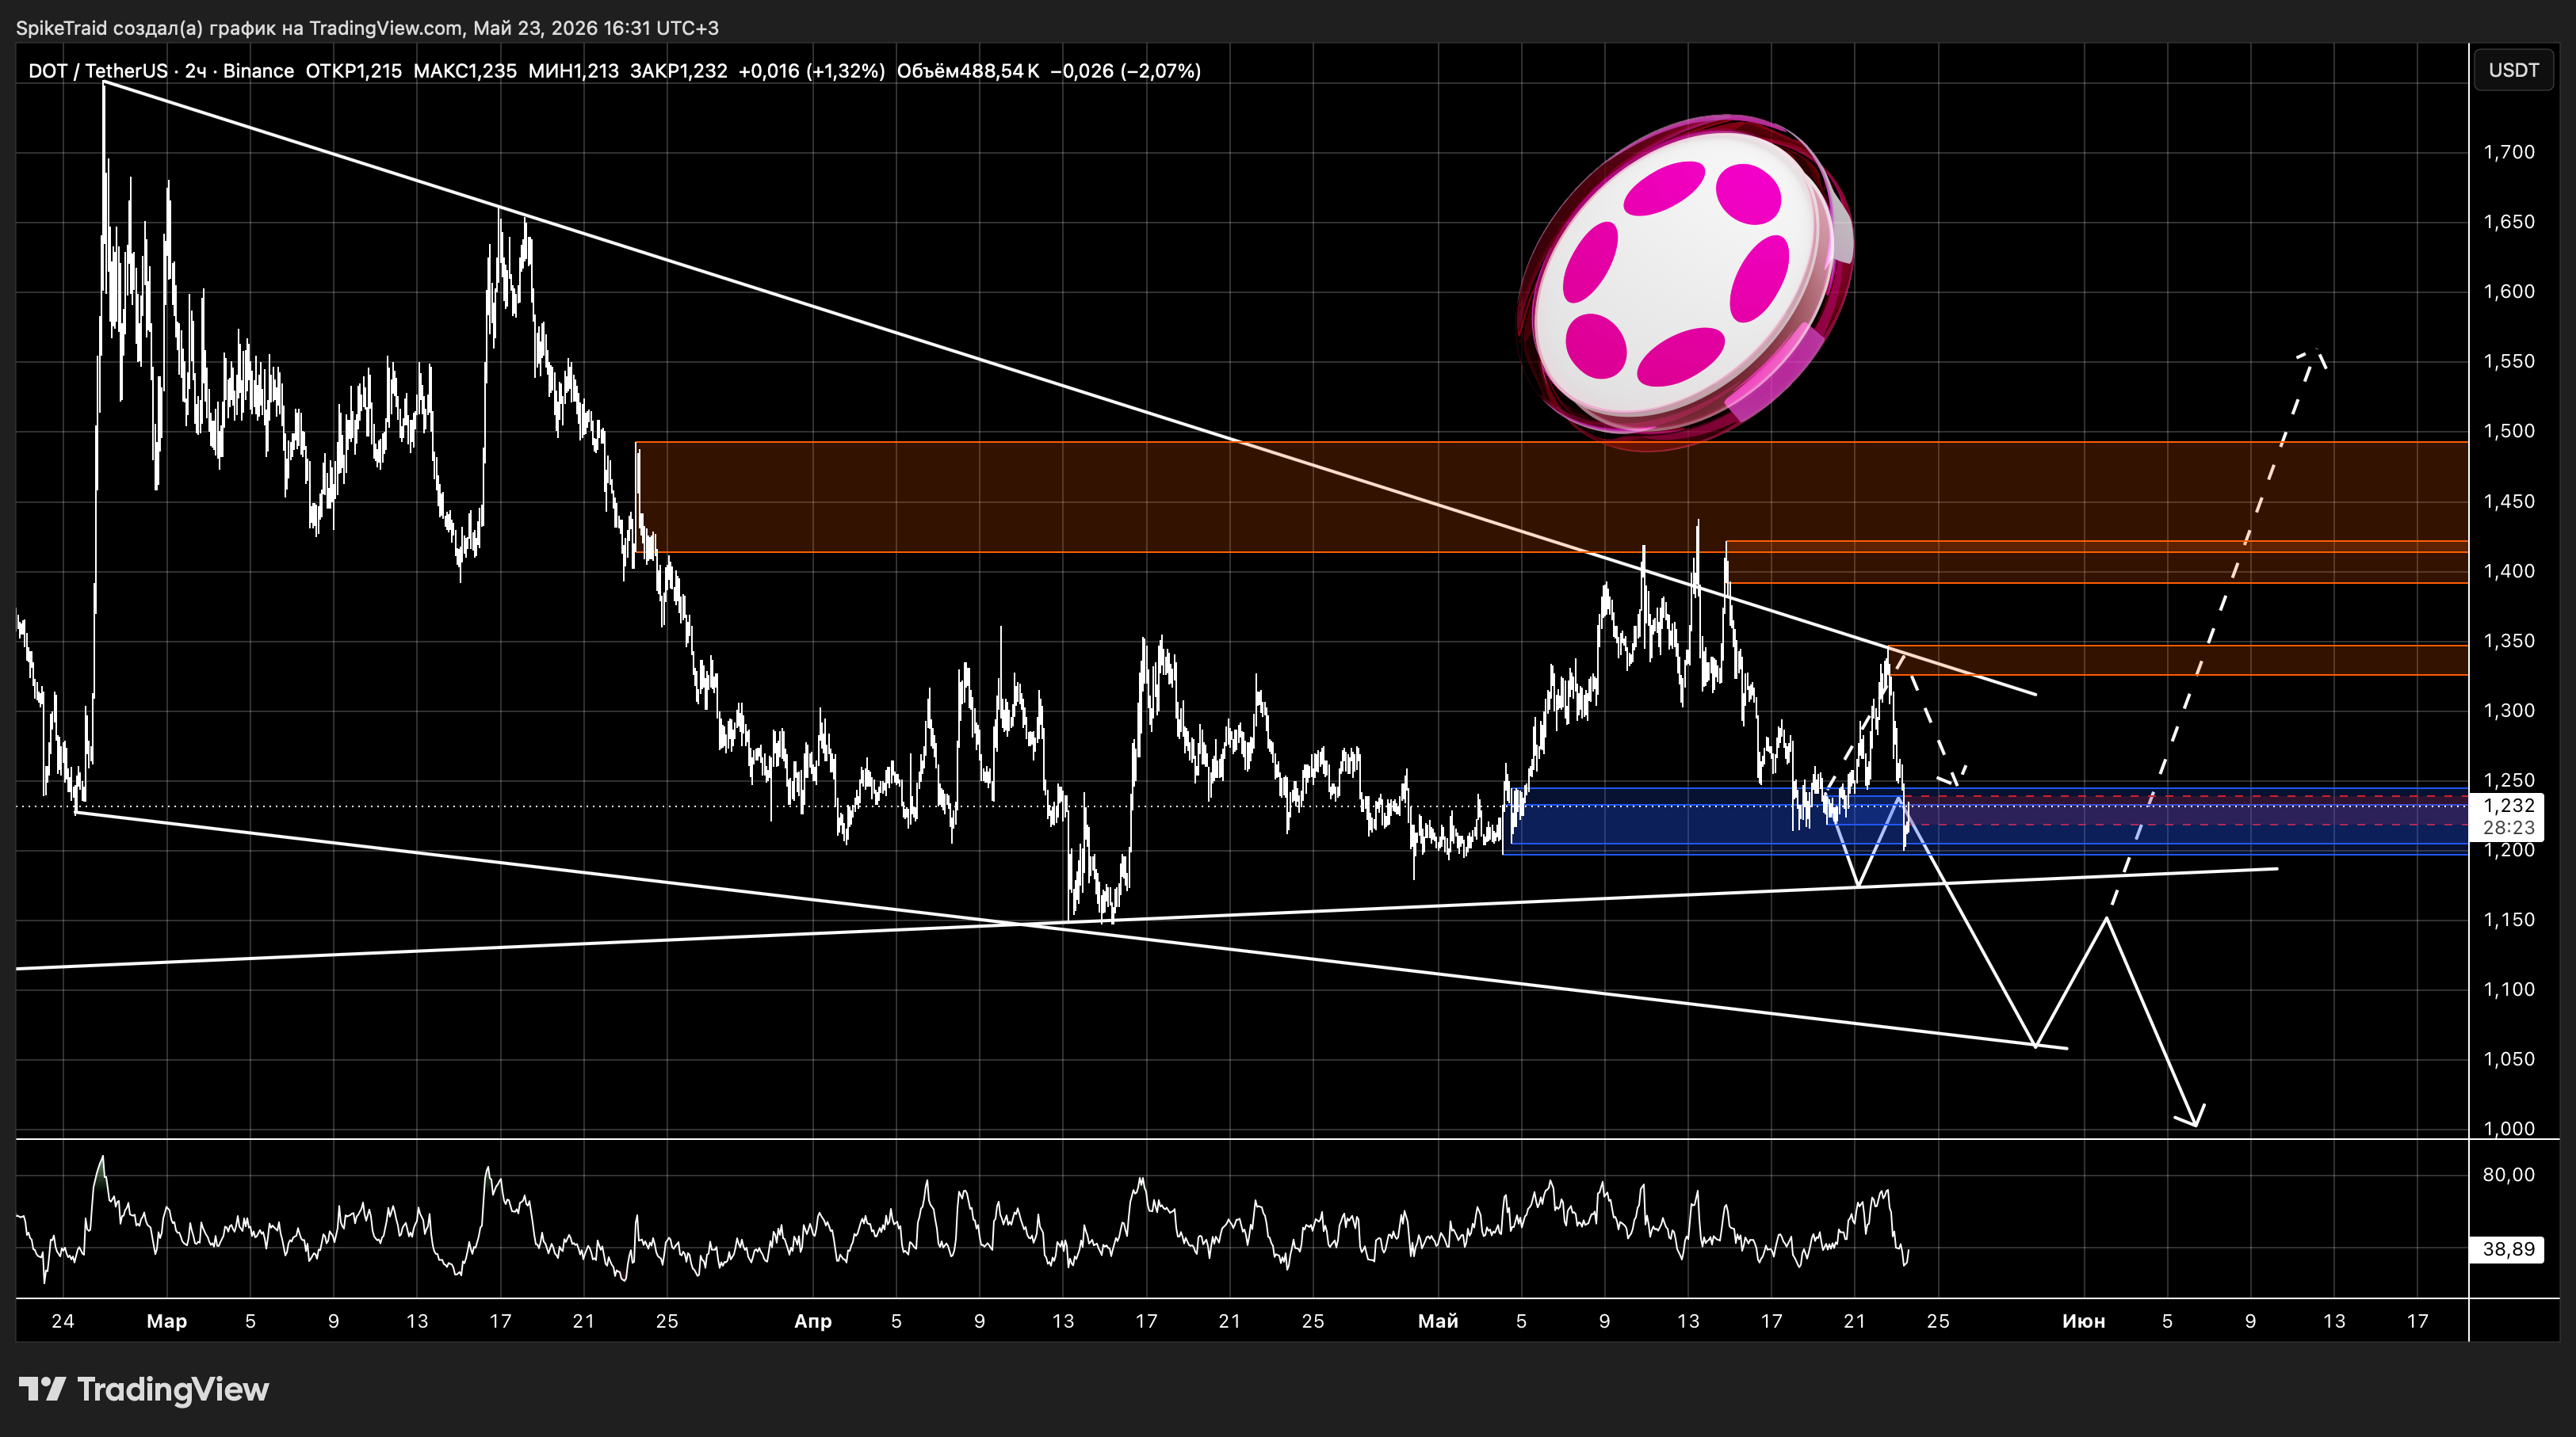Click the 1,050 price axis label
Image resolution: width=2576 pixels, height=1437 pixels.
coord(2509,1058)
